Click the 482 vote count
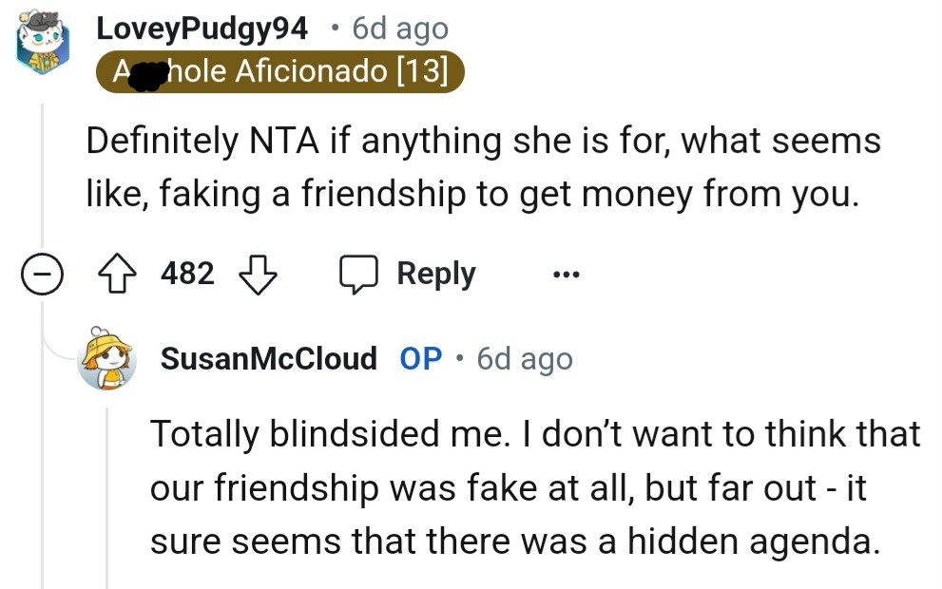The width and height of the screenshot is (942, 589). [187, 275]
